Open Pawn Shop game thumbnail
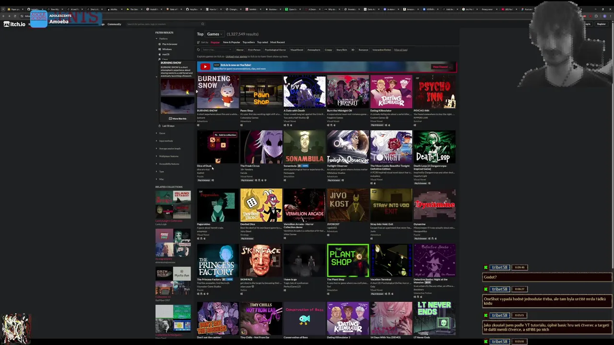The image size is (614, 345). pyautogui.click(x=261, y=92)
